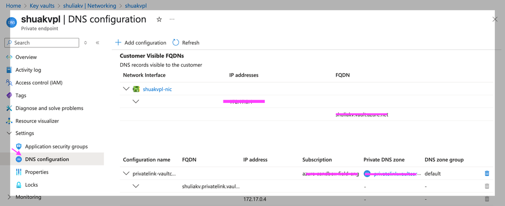Screen dimensions: 505x206
Task: Expand the Monitoring section in the sidebar
Action: [9, 197]
